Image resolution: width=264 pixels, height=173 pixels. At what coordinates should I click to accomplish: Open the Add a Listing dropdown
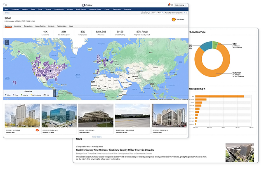[x=181, y=5]
